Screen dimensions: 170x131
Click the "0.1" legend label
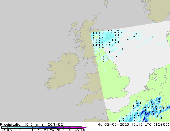[3, 130]
